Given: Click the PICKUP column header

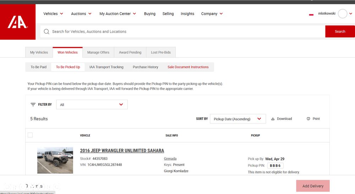Looking at the screenshot, I should pyautogui.click(x=255, y=135).
